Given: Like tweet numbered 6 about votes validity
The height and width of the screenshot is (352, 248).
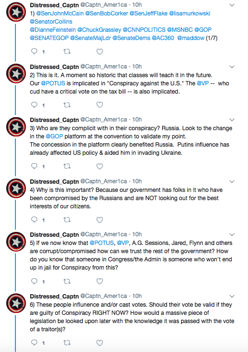Looking at the screenshot, I should (100, 343).
